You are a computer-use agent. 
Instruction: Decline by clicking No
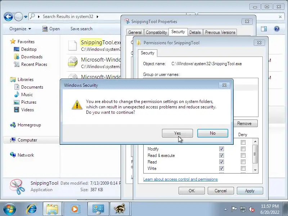click(x=213, y=133)
